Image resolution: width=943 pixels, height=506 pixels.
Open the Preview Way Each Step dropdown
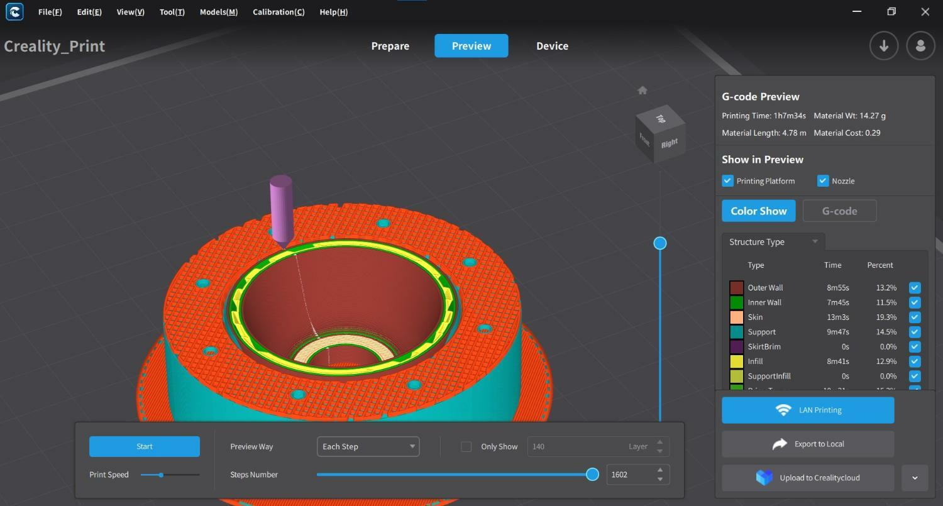tap(368, 447)
